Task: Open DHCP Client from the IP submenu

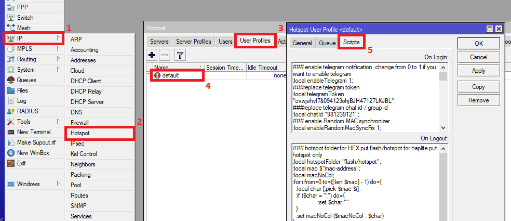Action: 100,81
